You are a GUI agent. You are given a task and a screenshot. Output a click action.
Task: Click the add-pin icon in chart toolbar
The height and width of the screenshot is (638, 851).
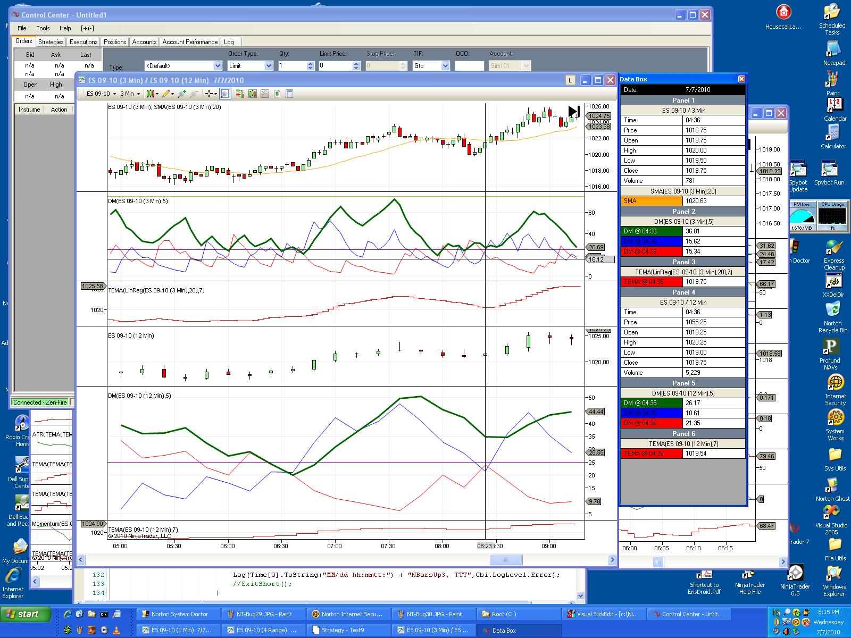pos(182,94)
